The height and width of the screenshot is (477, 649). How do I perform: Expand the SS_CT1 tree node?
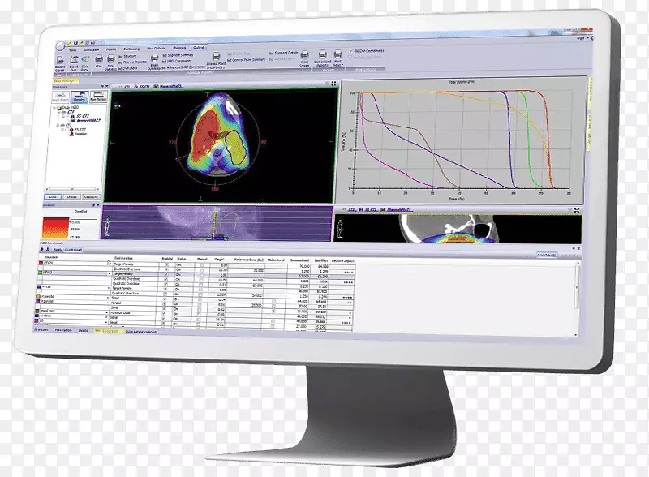[x=63, y=117]
